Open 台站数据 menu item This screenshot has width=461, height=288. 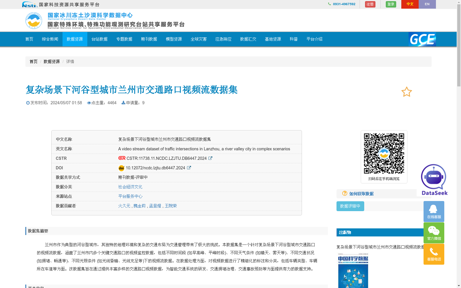click(x=100, y=39)
